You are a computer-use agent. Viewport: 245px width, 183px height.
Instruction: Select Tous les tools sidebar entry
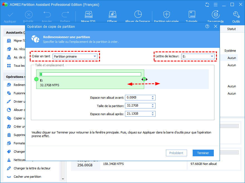16,66
